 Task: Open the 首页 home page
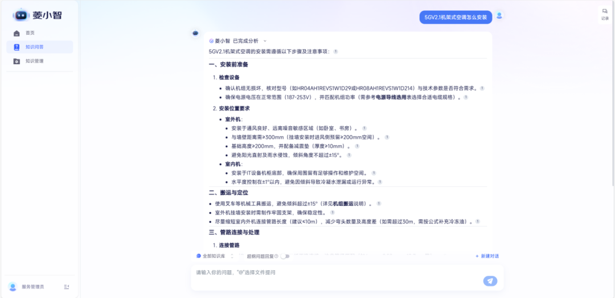(30, 33)
